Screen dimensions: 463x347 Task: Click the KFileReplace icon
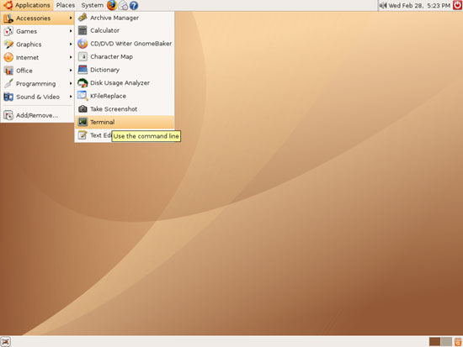[82, 96]
